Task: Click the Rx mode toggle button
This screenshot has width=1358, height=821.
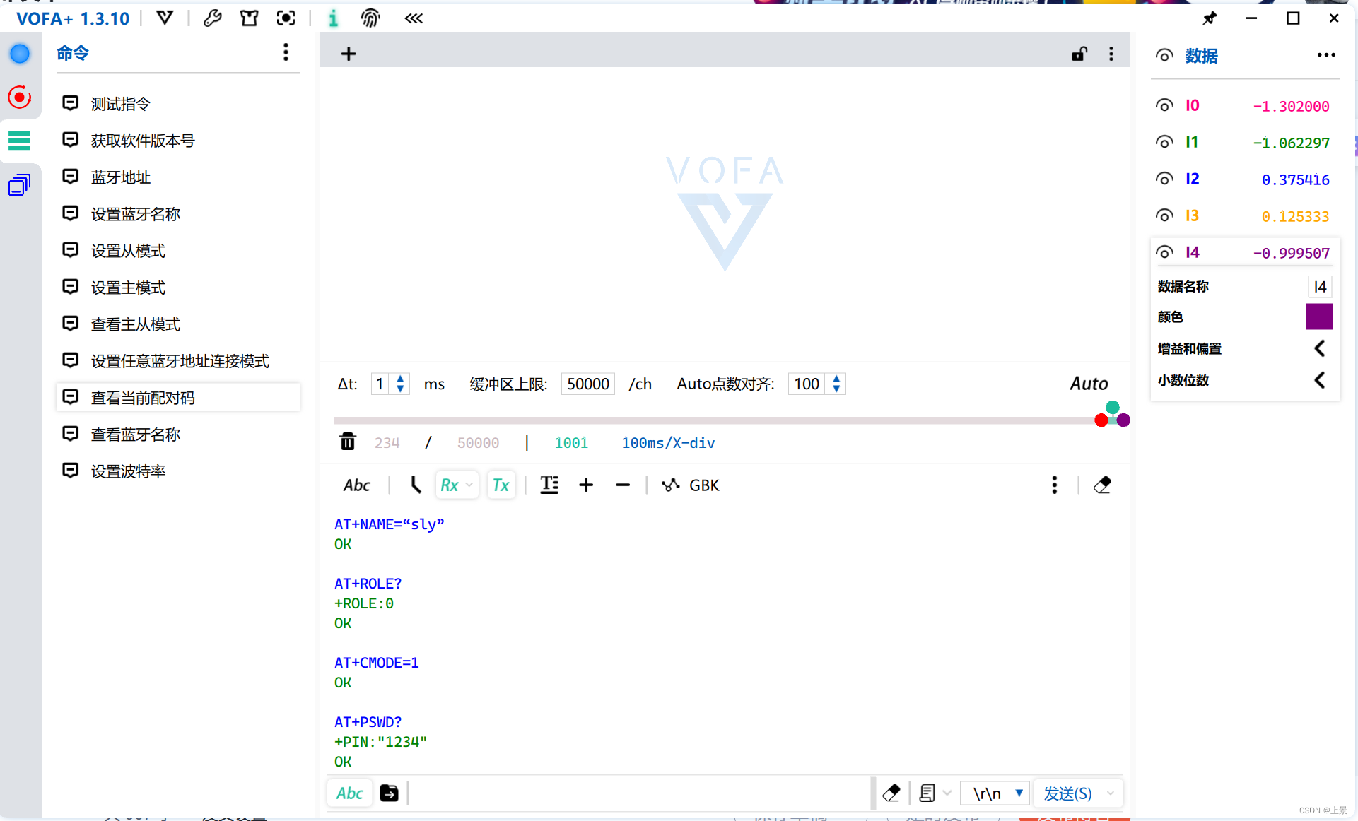Action: (x=453, y=485)
